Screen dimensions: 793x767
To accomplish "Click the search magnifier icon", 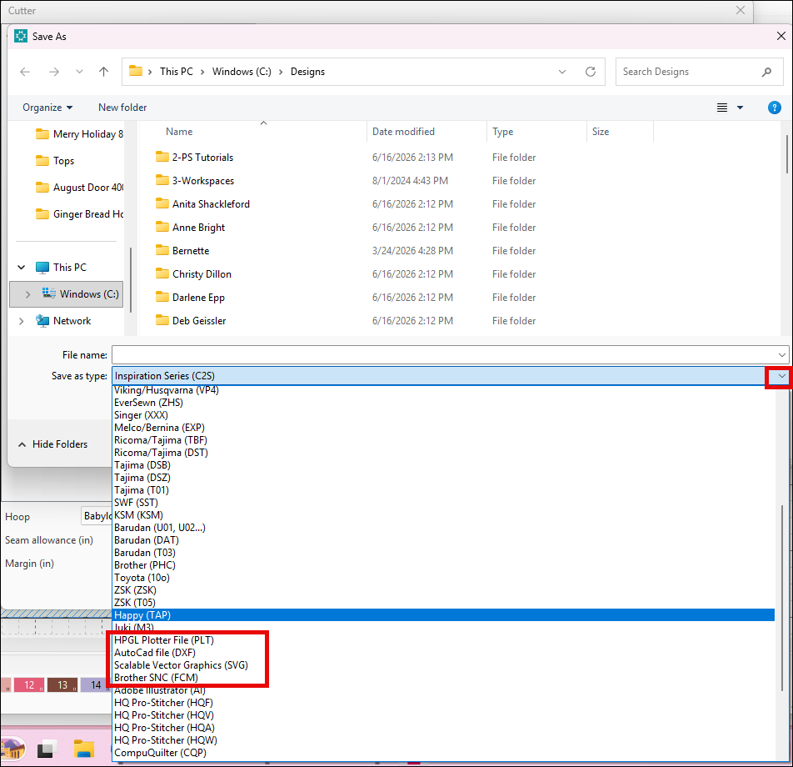I will click(x=766, y=72).
